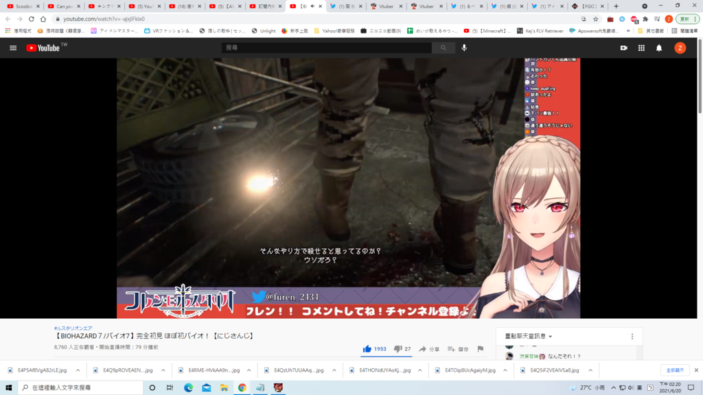Open File Explorer from taskbar
703x395 pixels.
point(224,387)
